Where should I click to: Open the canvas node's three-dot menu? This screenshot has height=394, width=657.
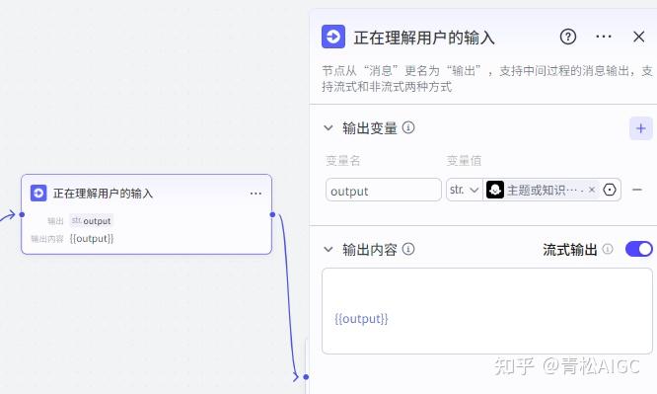click(255, 194)
